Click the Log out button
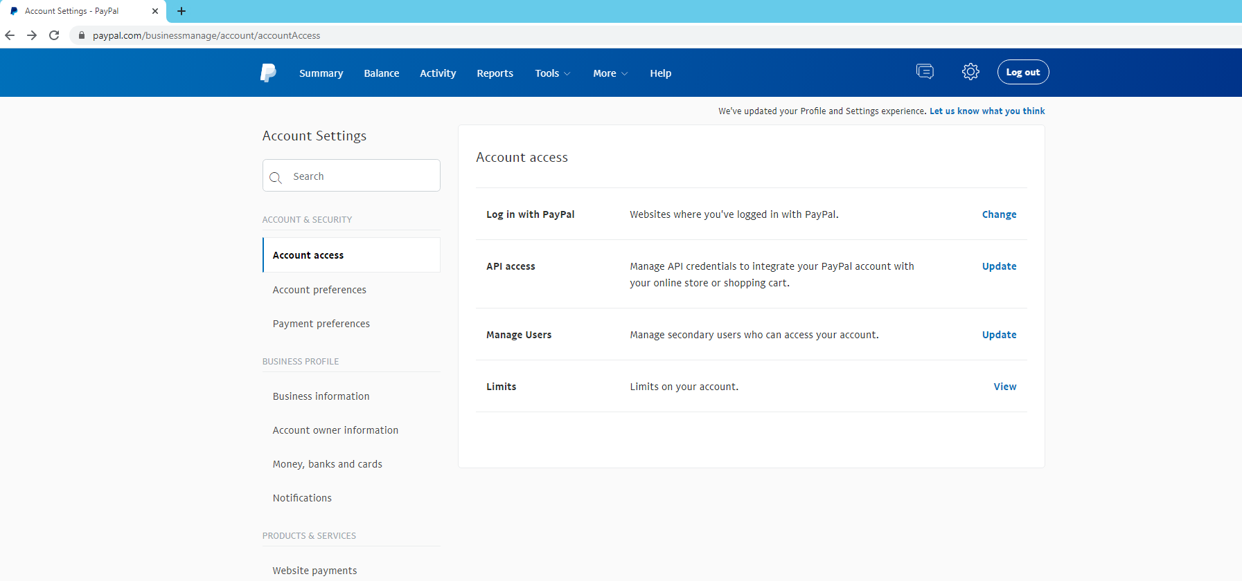 1023,72
